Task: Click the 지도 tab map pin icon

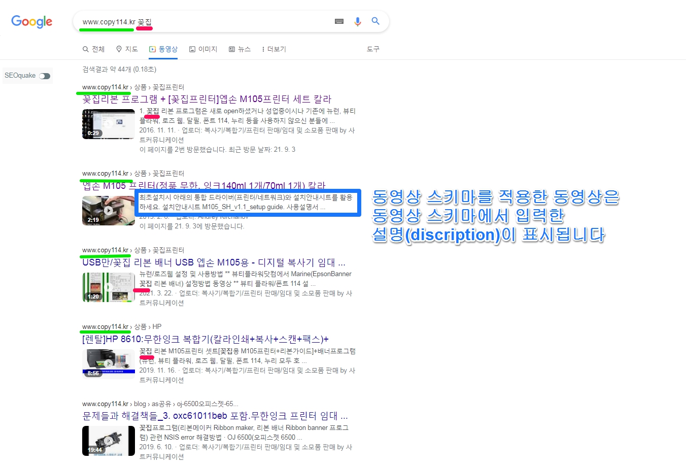Action: coord(119,49)
